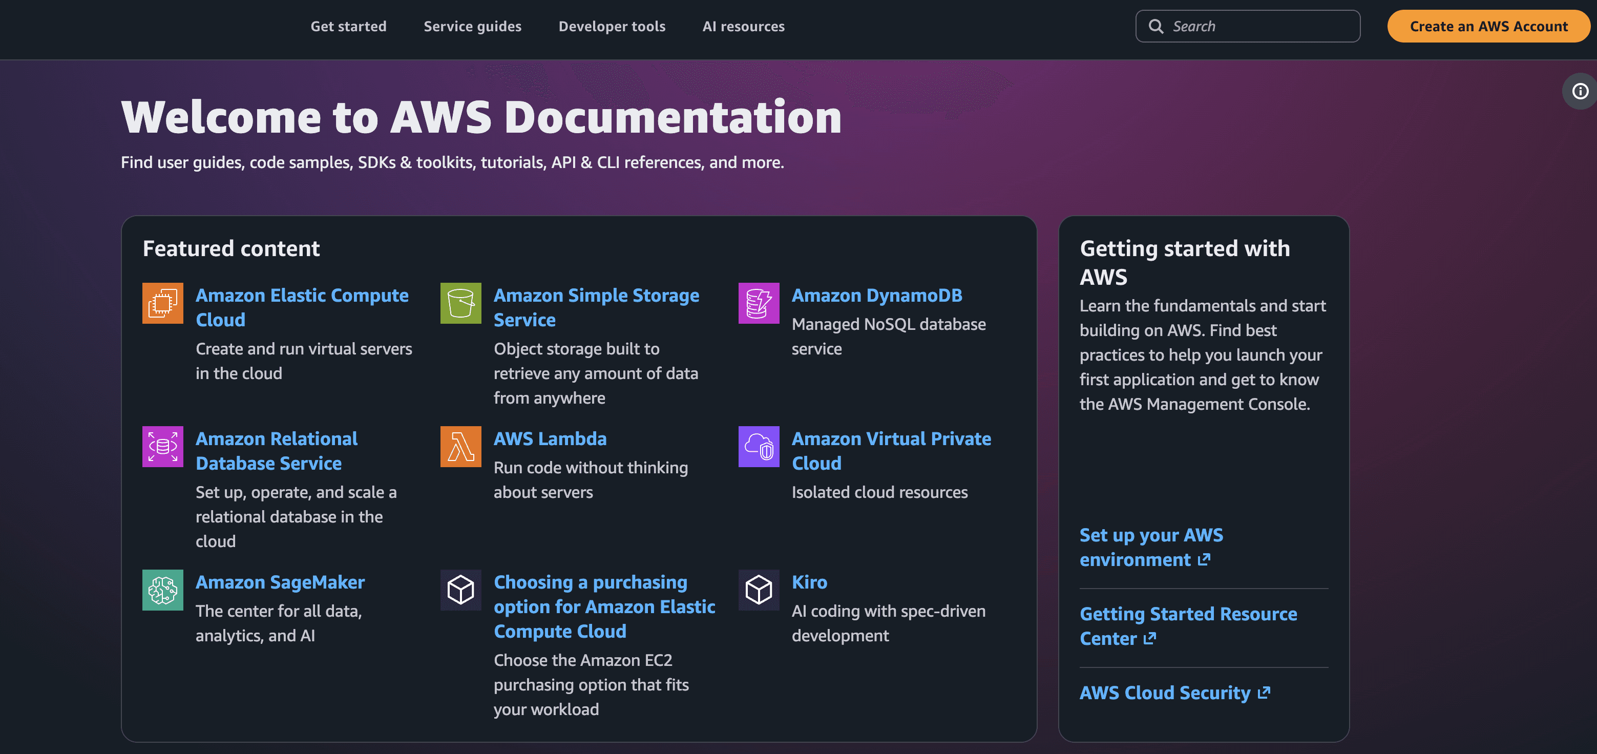Open Amazon Simple Storage Service link
Image resolution: width=1597 pixels, height=754 pixels.
pyautogui.click(x=596, y=307)
